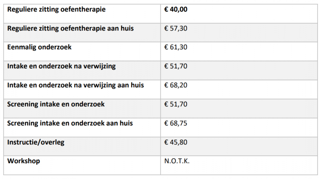Select the 'Workshop' row label
The image size is (320, 179).
click(24, 161)
